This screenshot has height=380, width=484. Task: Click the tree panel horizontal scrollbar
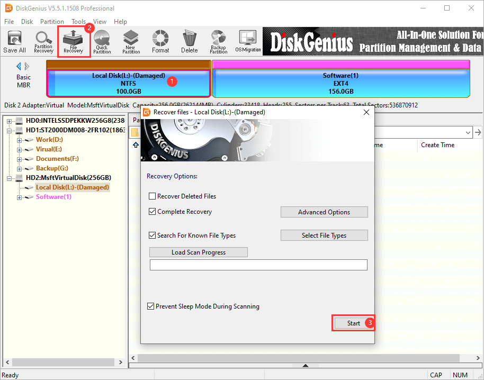click(x=64, y=362)
